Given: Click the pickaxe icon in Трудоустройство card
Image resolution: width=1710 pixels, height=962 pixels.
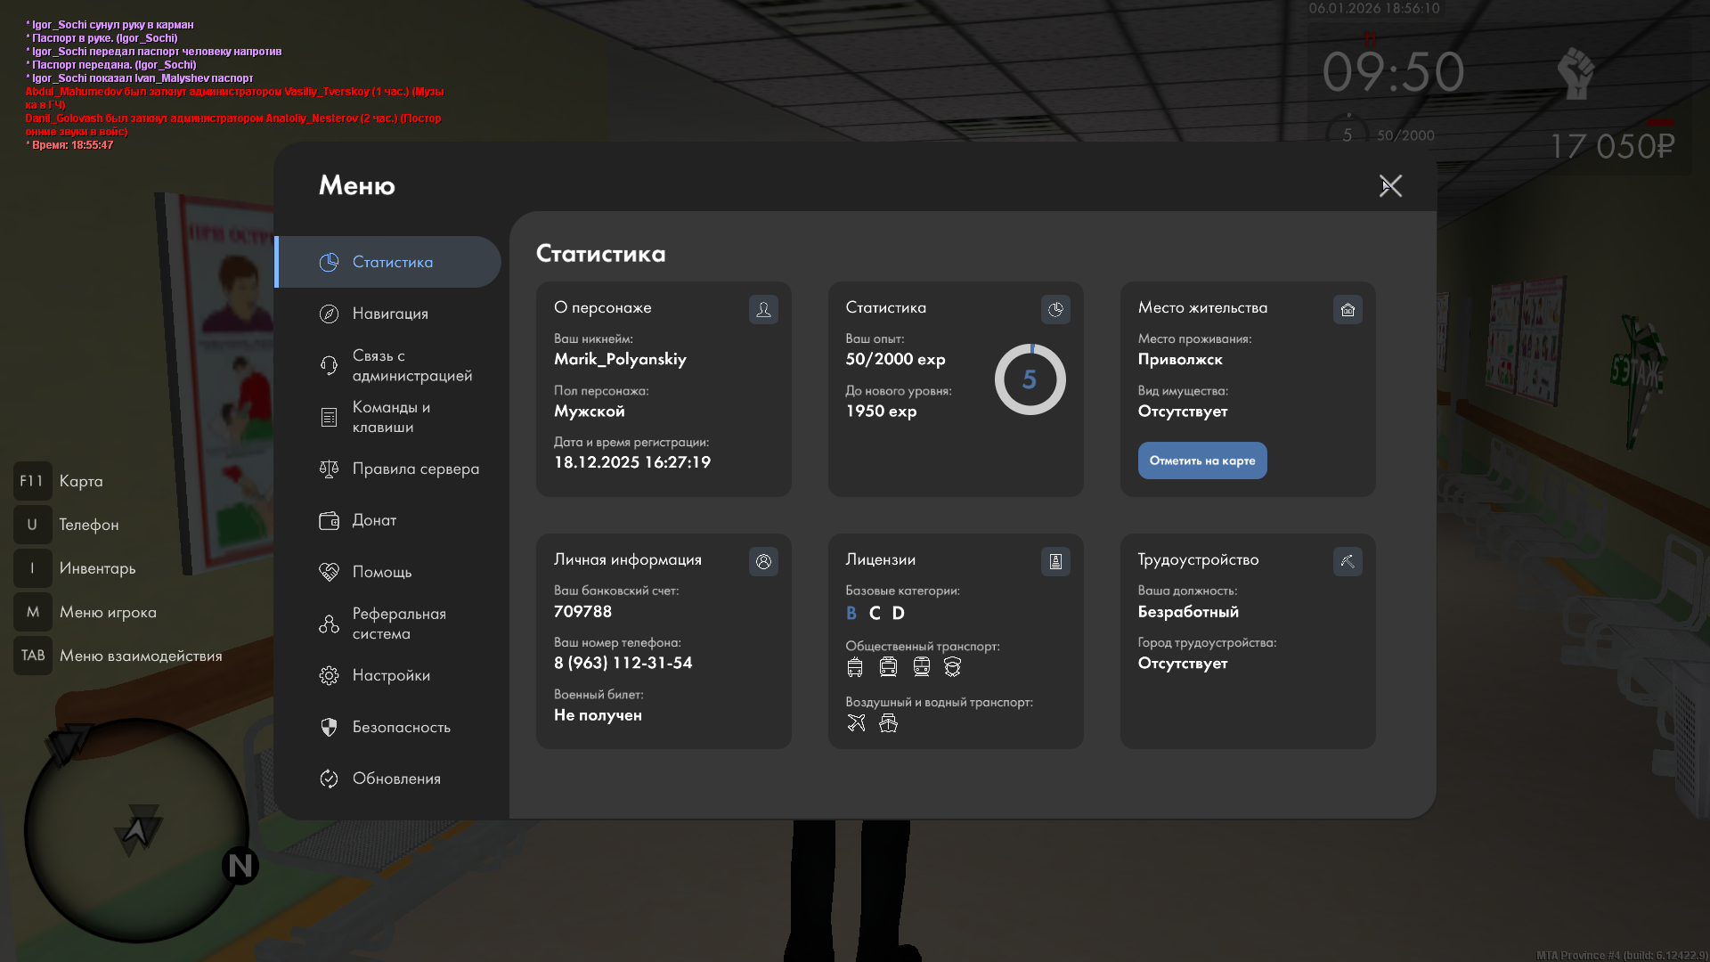Looking at the screenshot, I should (x=1348, y=561).
